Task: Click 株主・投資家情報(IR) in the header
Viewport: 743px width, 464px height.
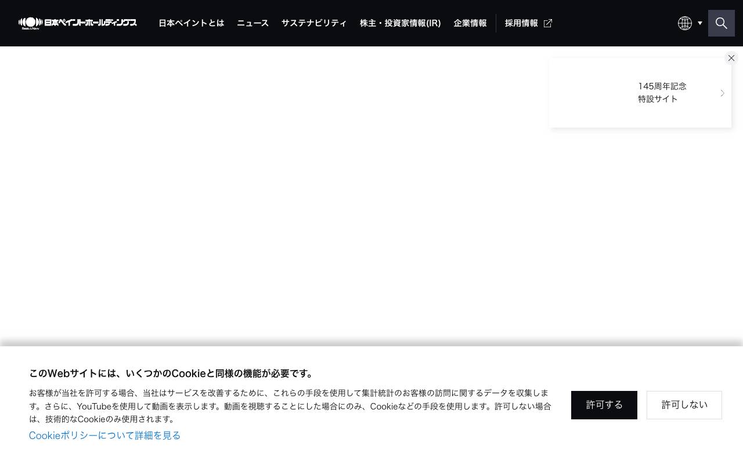Action: (x=400, y=23)
